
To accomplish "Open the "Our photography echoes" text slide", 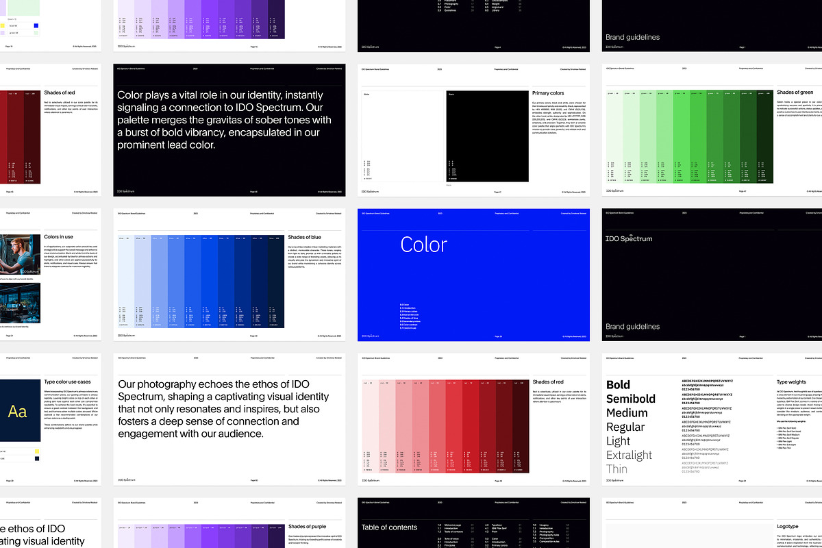I will (229, 419).
